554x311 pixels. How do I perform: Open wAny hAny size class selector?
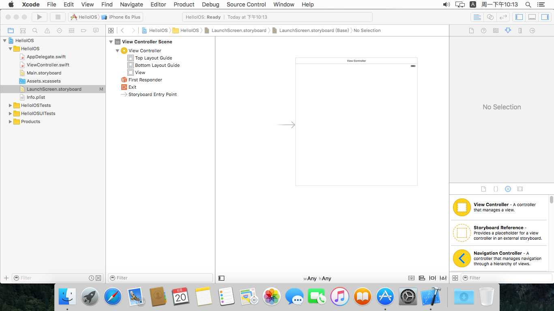pyautogui.click(x=317, y=278)
